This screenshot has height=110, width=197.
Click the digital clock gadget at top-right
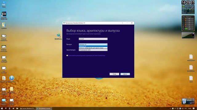(x=188, y=2)
